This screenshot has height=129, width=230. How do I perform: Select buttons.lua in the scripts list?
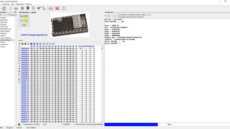4,20
